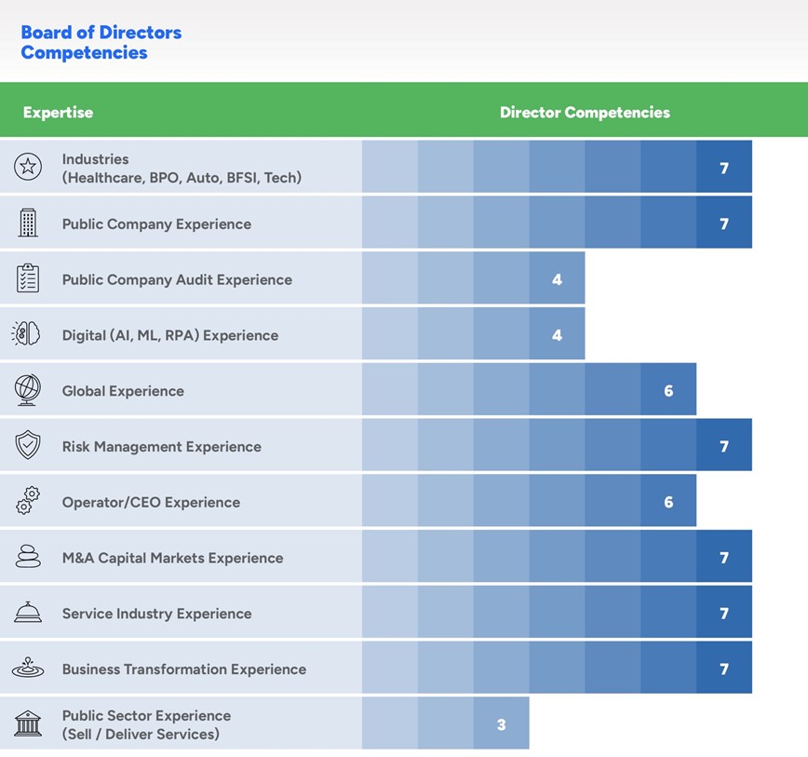Click the Director Competencies column header
Image resolution: width=808 pixels, height=757 pixels.
tap(585, 113)
